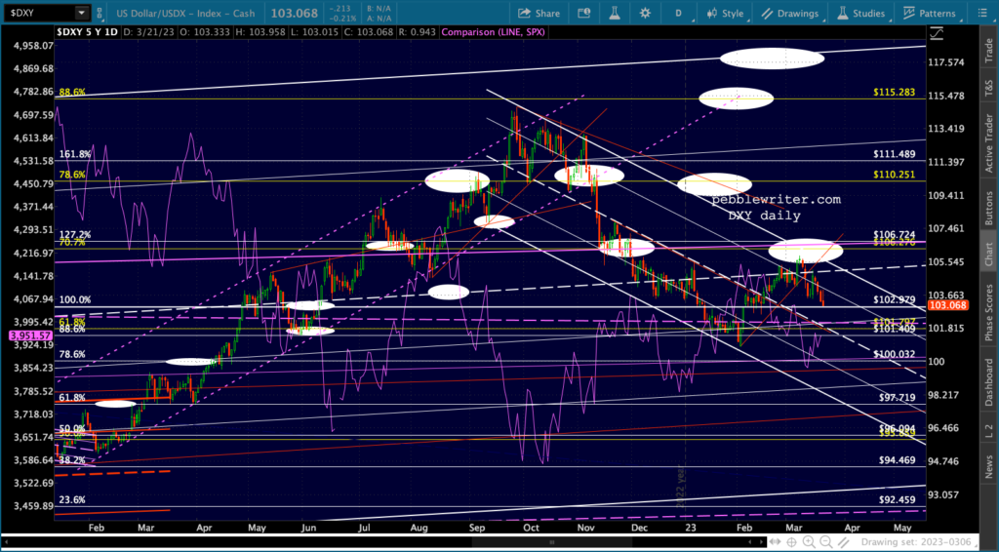Click the $92.459 level label

point(898,499)
